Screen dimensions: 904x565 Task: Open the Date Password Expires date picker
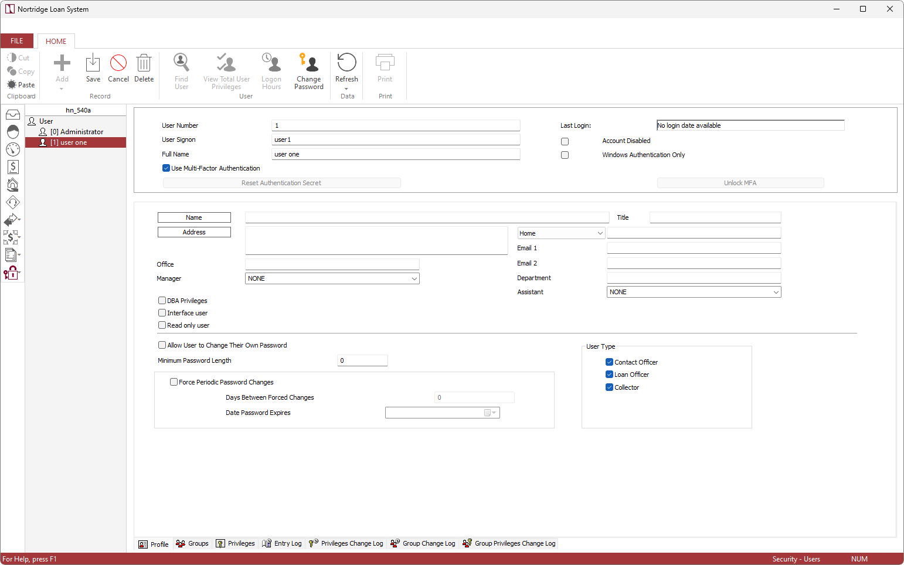490,413
